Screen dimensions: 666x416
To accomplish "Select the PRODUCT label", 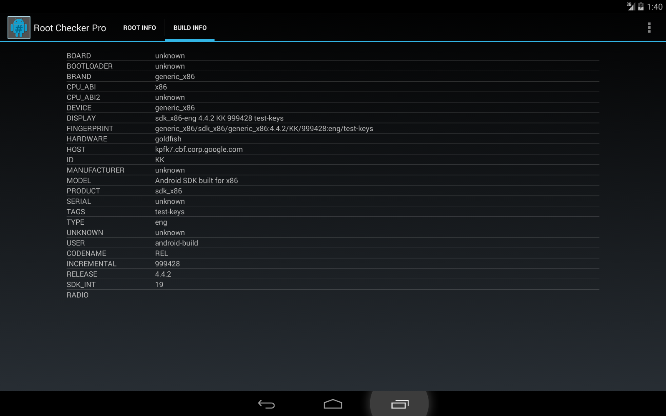I will pos(83,191).
